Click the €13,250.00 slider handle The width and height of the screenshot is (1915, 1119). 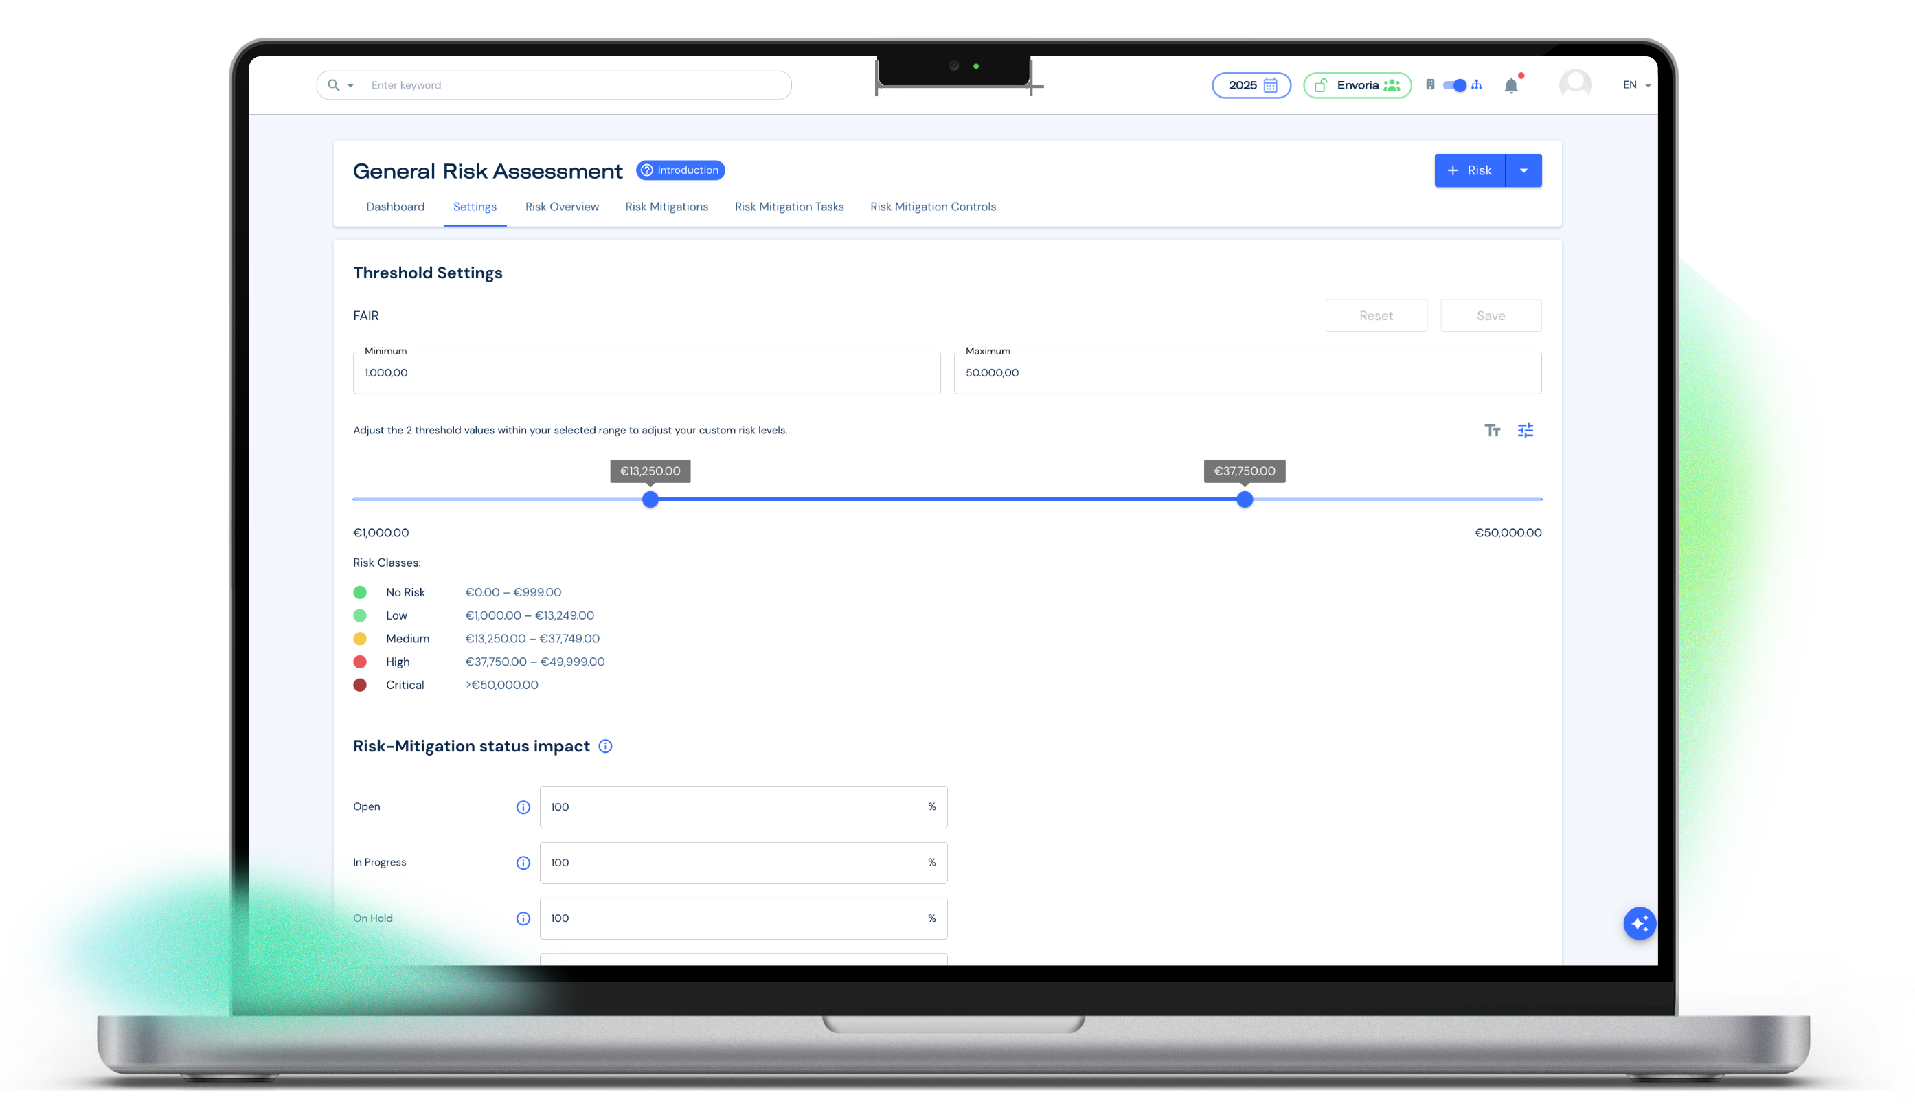click(x=650, y=499)
